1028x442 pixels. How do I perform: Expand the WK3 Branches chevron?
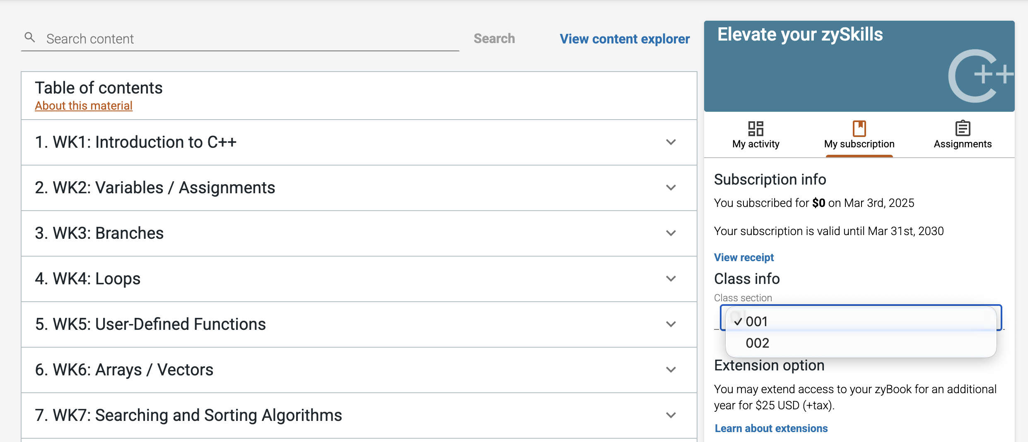671,233
